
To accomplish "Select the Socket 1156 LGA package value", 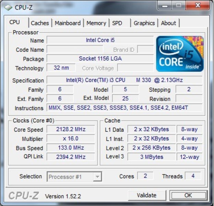I will [x=100, y=58].
